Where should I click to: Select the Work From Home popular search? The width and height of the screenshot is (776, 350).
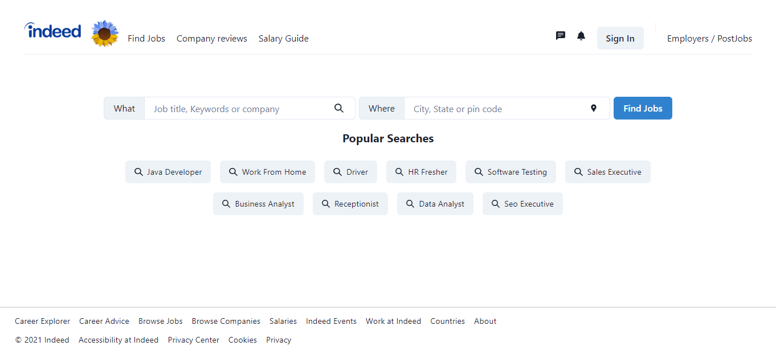267,171
